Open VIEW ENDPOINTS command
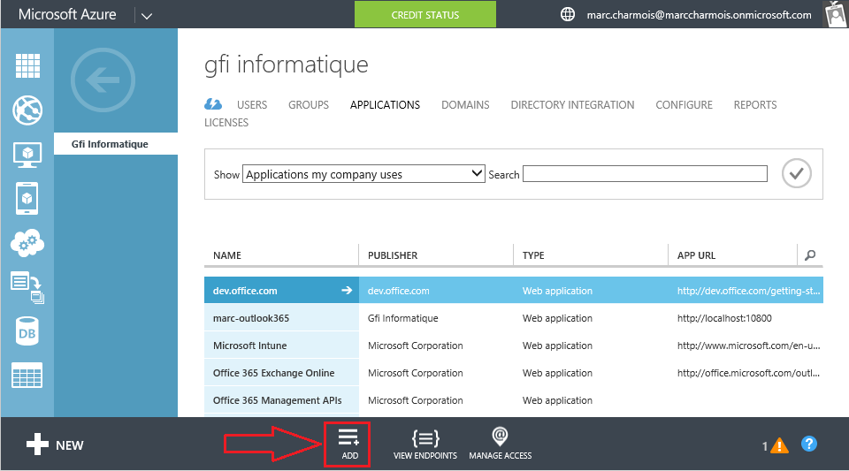Viewport: 849px width, 471px height. 425,444
